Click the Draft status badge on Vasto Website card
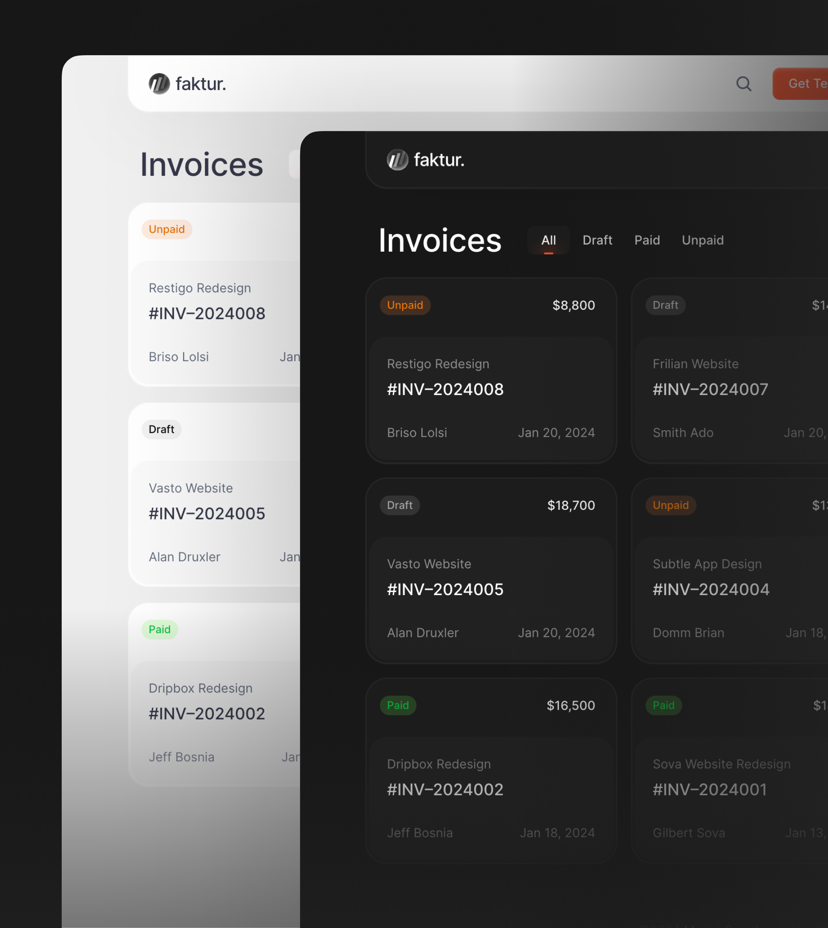The width and height of the screenshot is (828, 928). click(399, 505)
